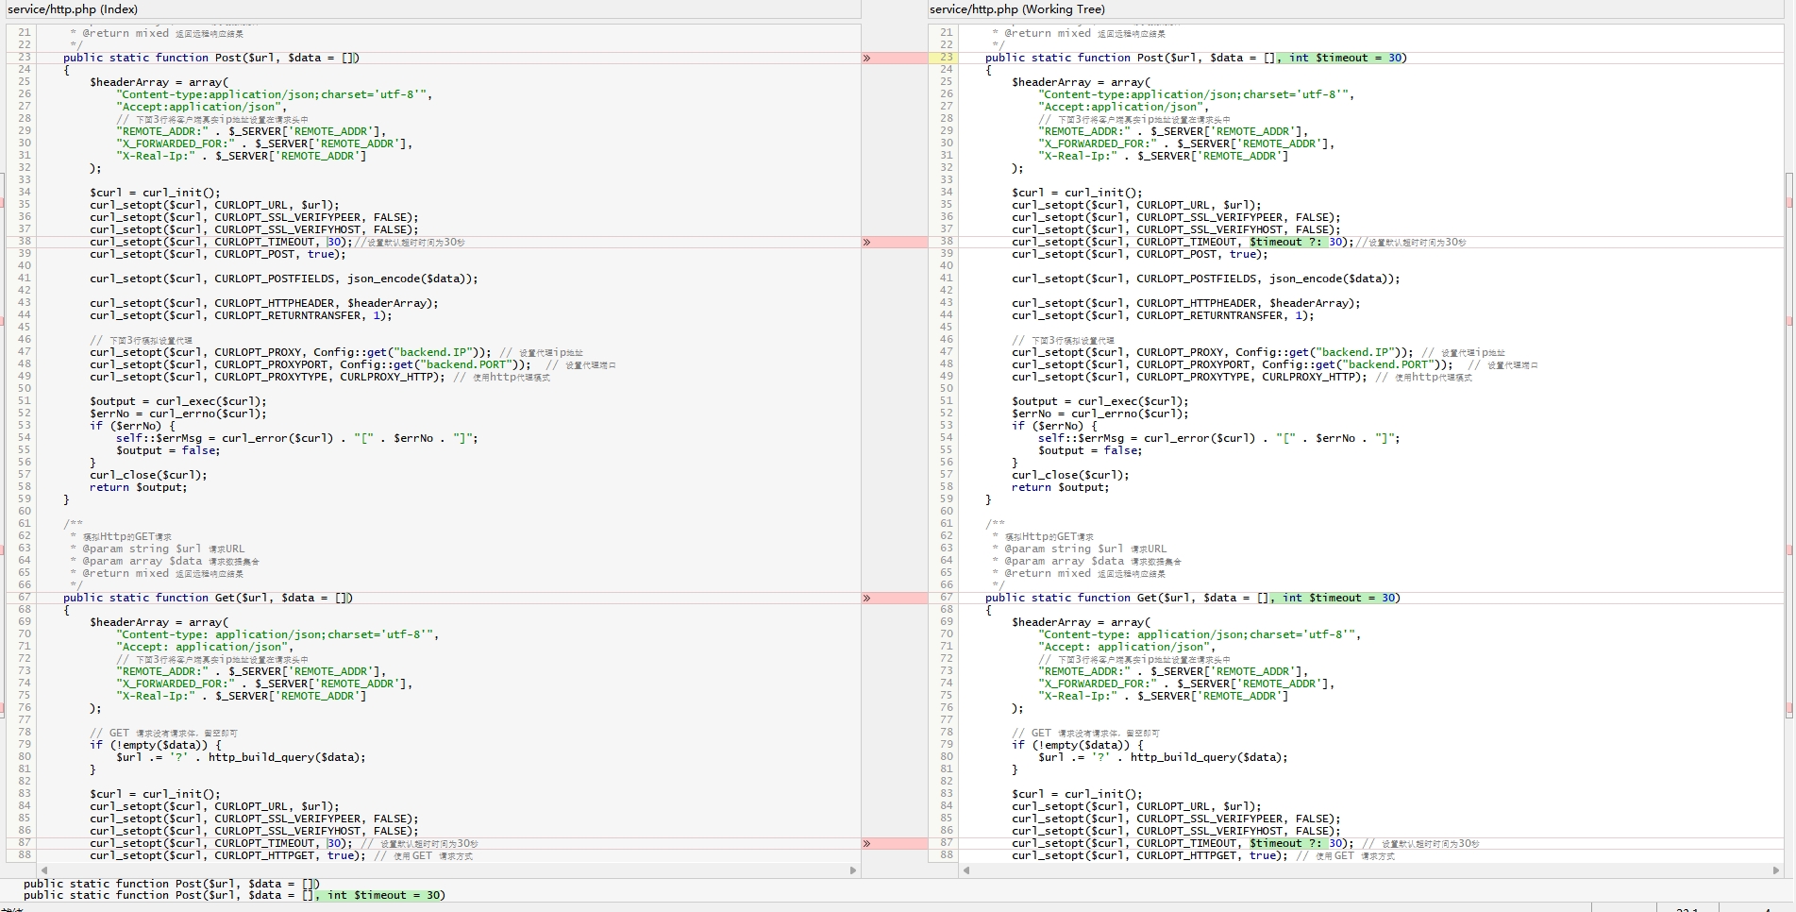The width and height of the screenshot is (1796, 912).
Task: Place cursor on 'return $output;' in left pane
Action: (x=138, y=488)
